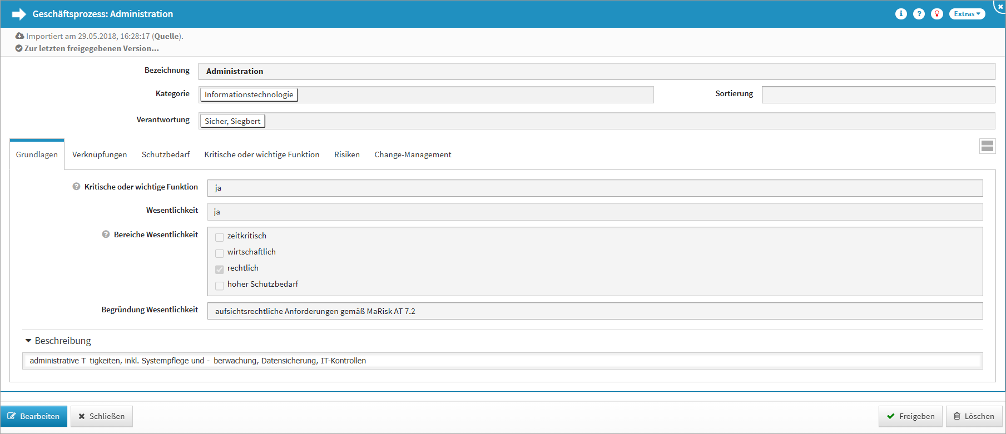The width and height of the screenshot is (1006, 434).
Task: Click the Sortierung input field
Action: [878, 94]
